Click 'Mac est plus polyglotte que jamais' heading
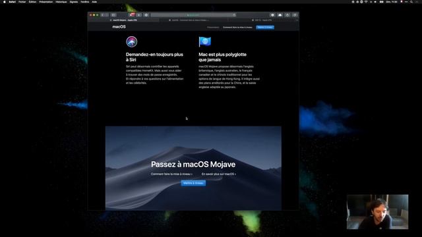422x237 pixels. coord(223,57)
